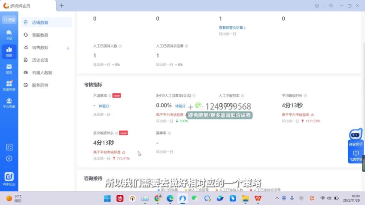
Task: Click 体验分 tag under 3分钟人工回复率
Action: point(180,106)
